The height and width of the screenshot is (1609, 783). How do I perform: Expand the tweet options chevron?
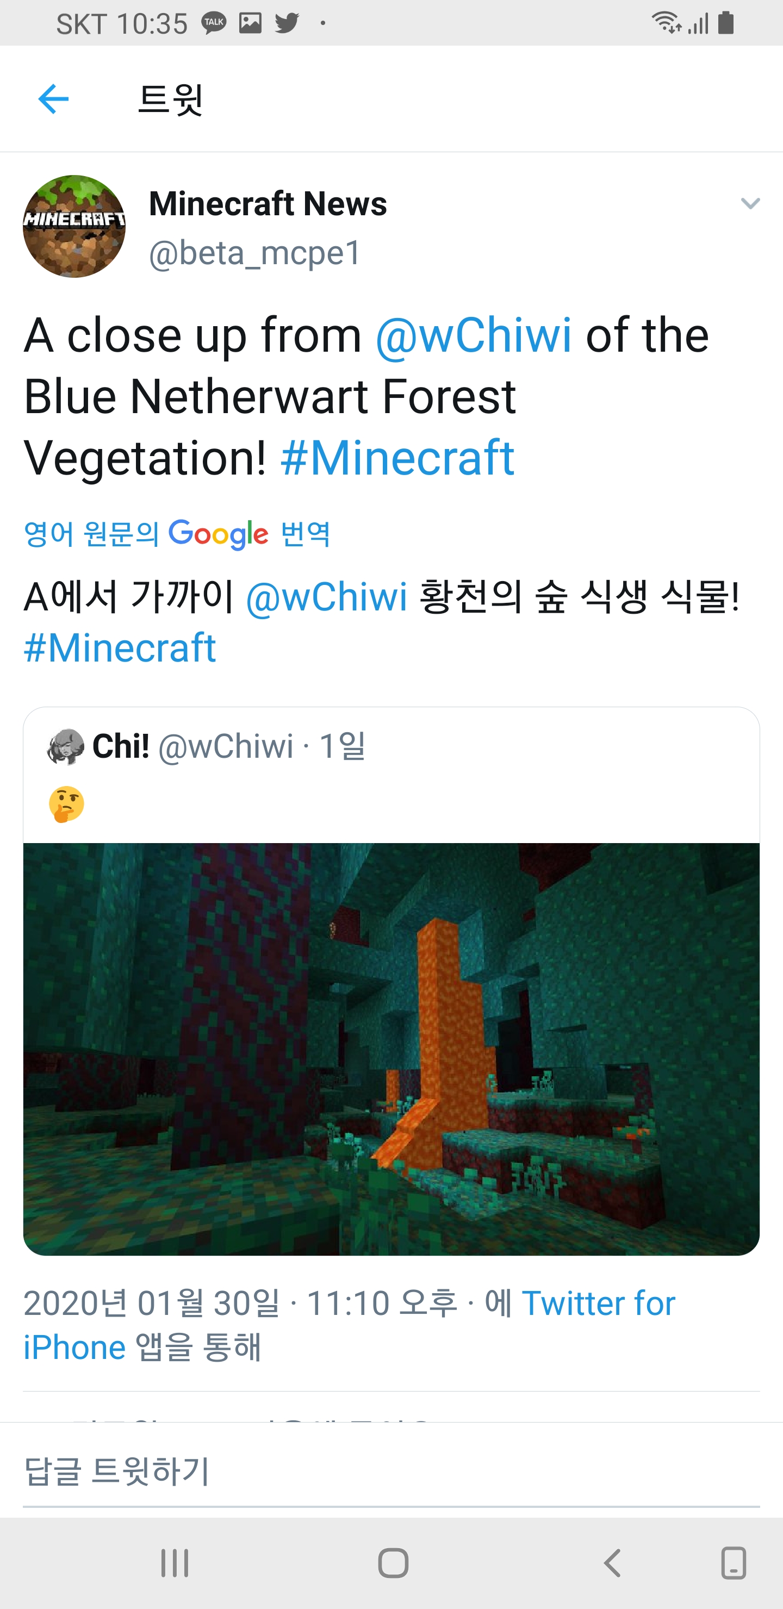[x=750, y=204]
